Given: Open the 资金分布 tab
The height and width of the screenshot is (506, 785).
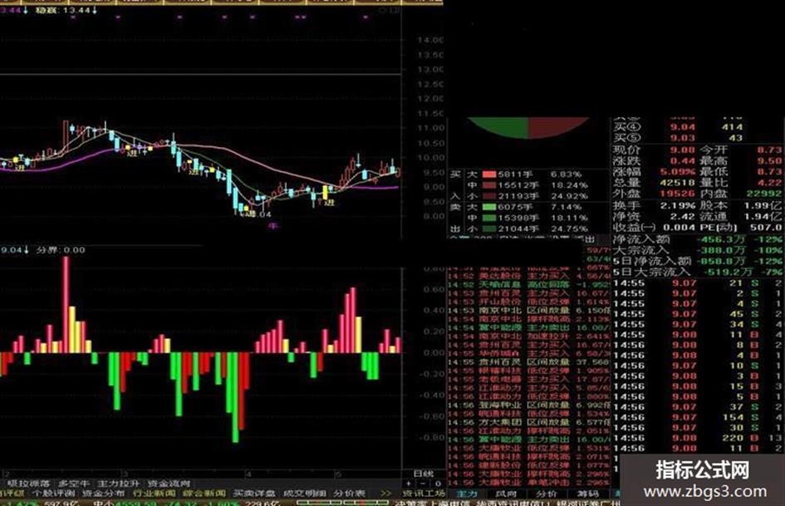Looking at the screenshot, I should pyautogui.click(x=102, y=494).
